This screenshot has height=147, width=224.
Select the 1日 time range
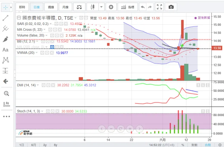tap(22, 145)
